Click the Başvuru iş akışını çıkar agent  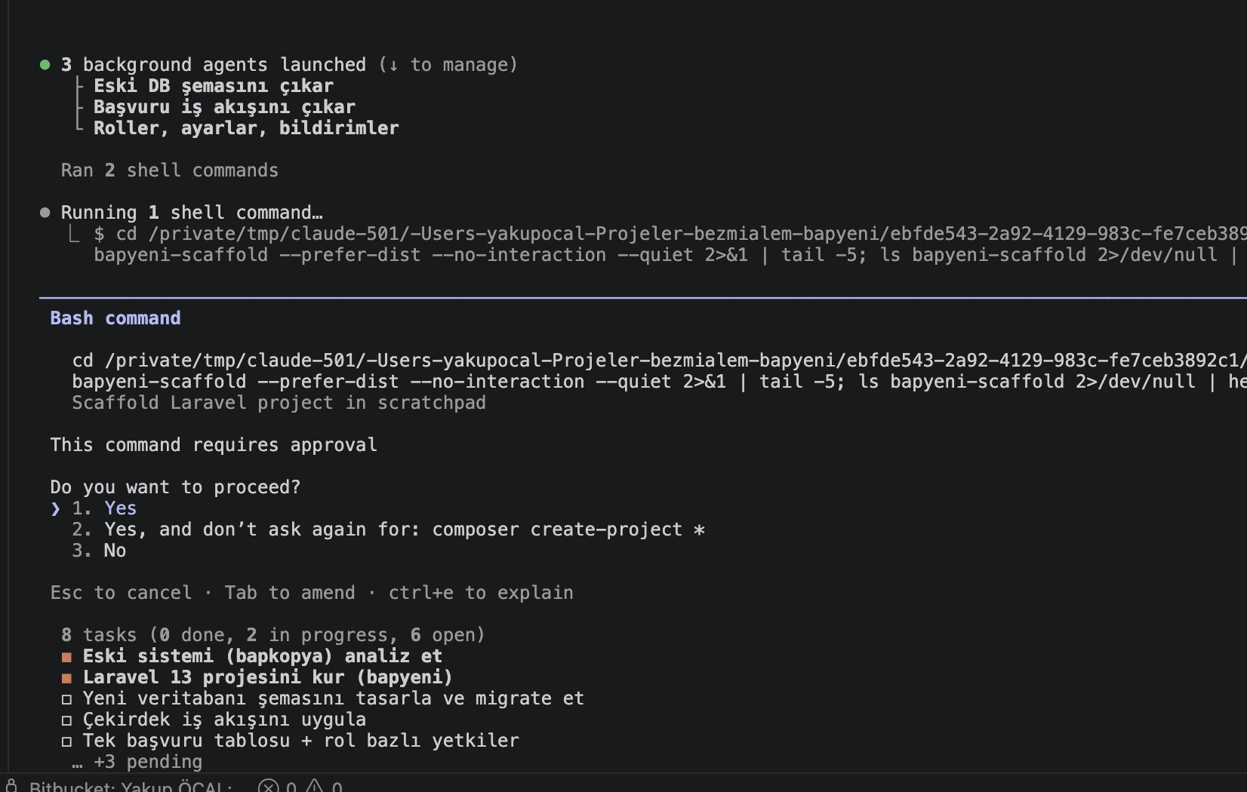click(x=224, y=107)
